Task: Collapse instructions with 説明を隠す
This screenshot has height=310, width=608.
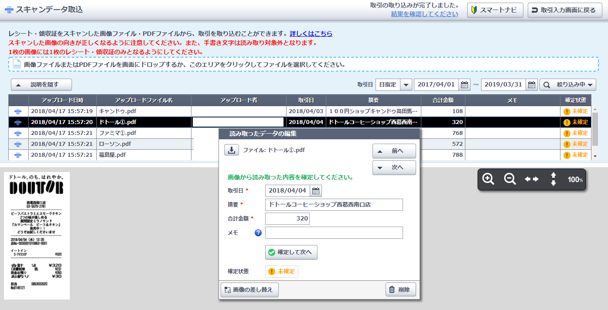Action: (41, 85)
